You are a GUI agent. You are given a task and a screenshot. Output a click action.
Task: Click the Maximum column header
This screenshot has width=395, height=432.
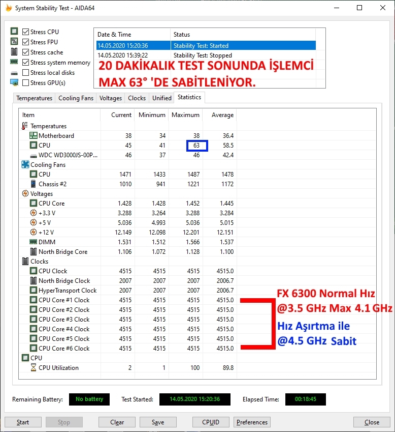click(x=185, y=115)
